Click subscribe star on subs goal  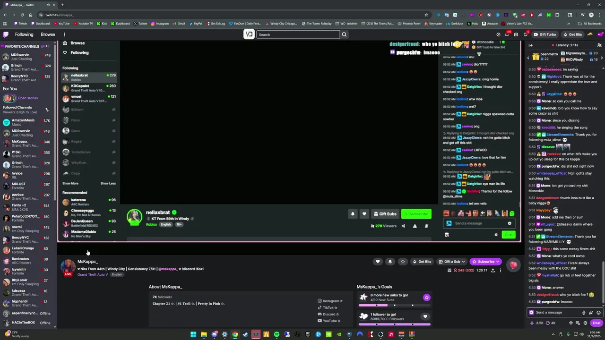point(426,297)
